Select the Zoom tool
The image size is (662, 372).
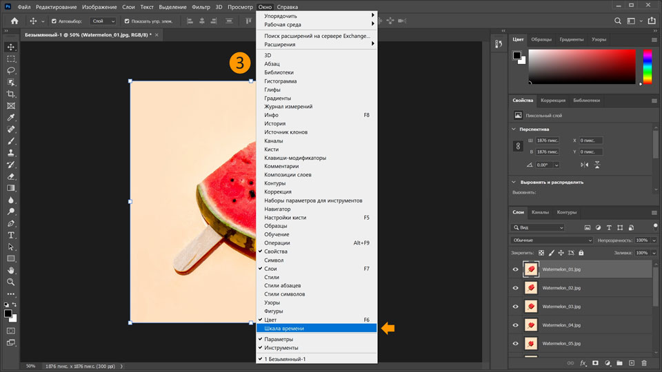tap(11, 282)
